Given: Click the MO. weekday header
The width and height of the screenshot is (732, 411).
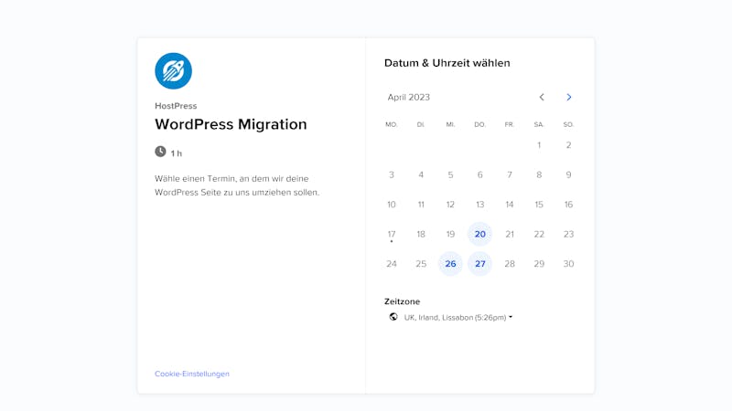Looking at the screenshot, I should [x=392, y=124].
